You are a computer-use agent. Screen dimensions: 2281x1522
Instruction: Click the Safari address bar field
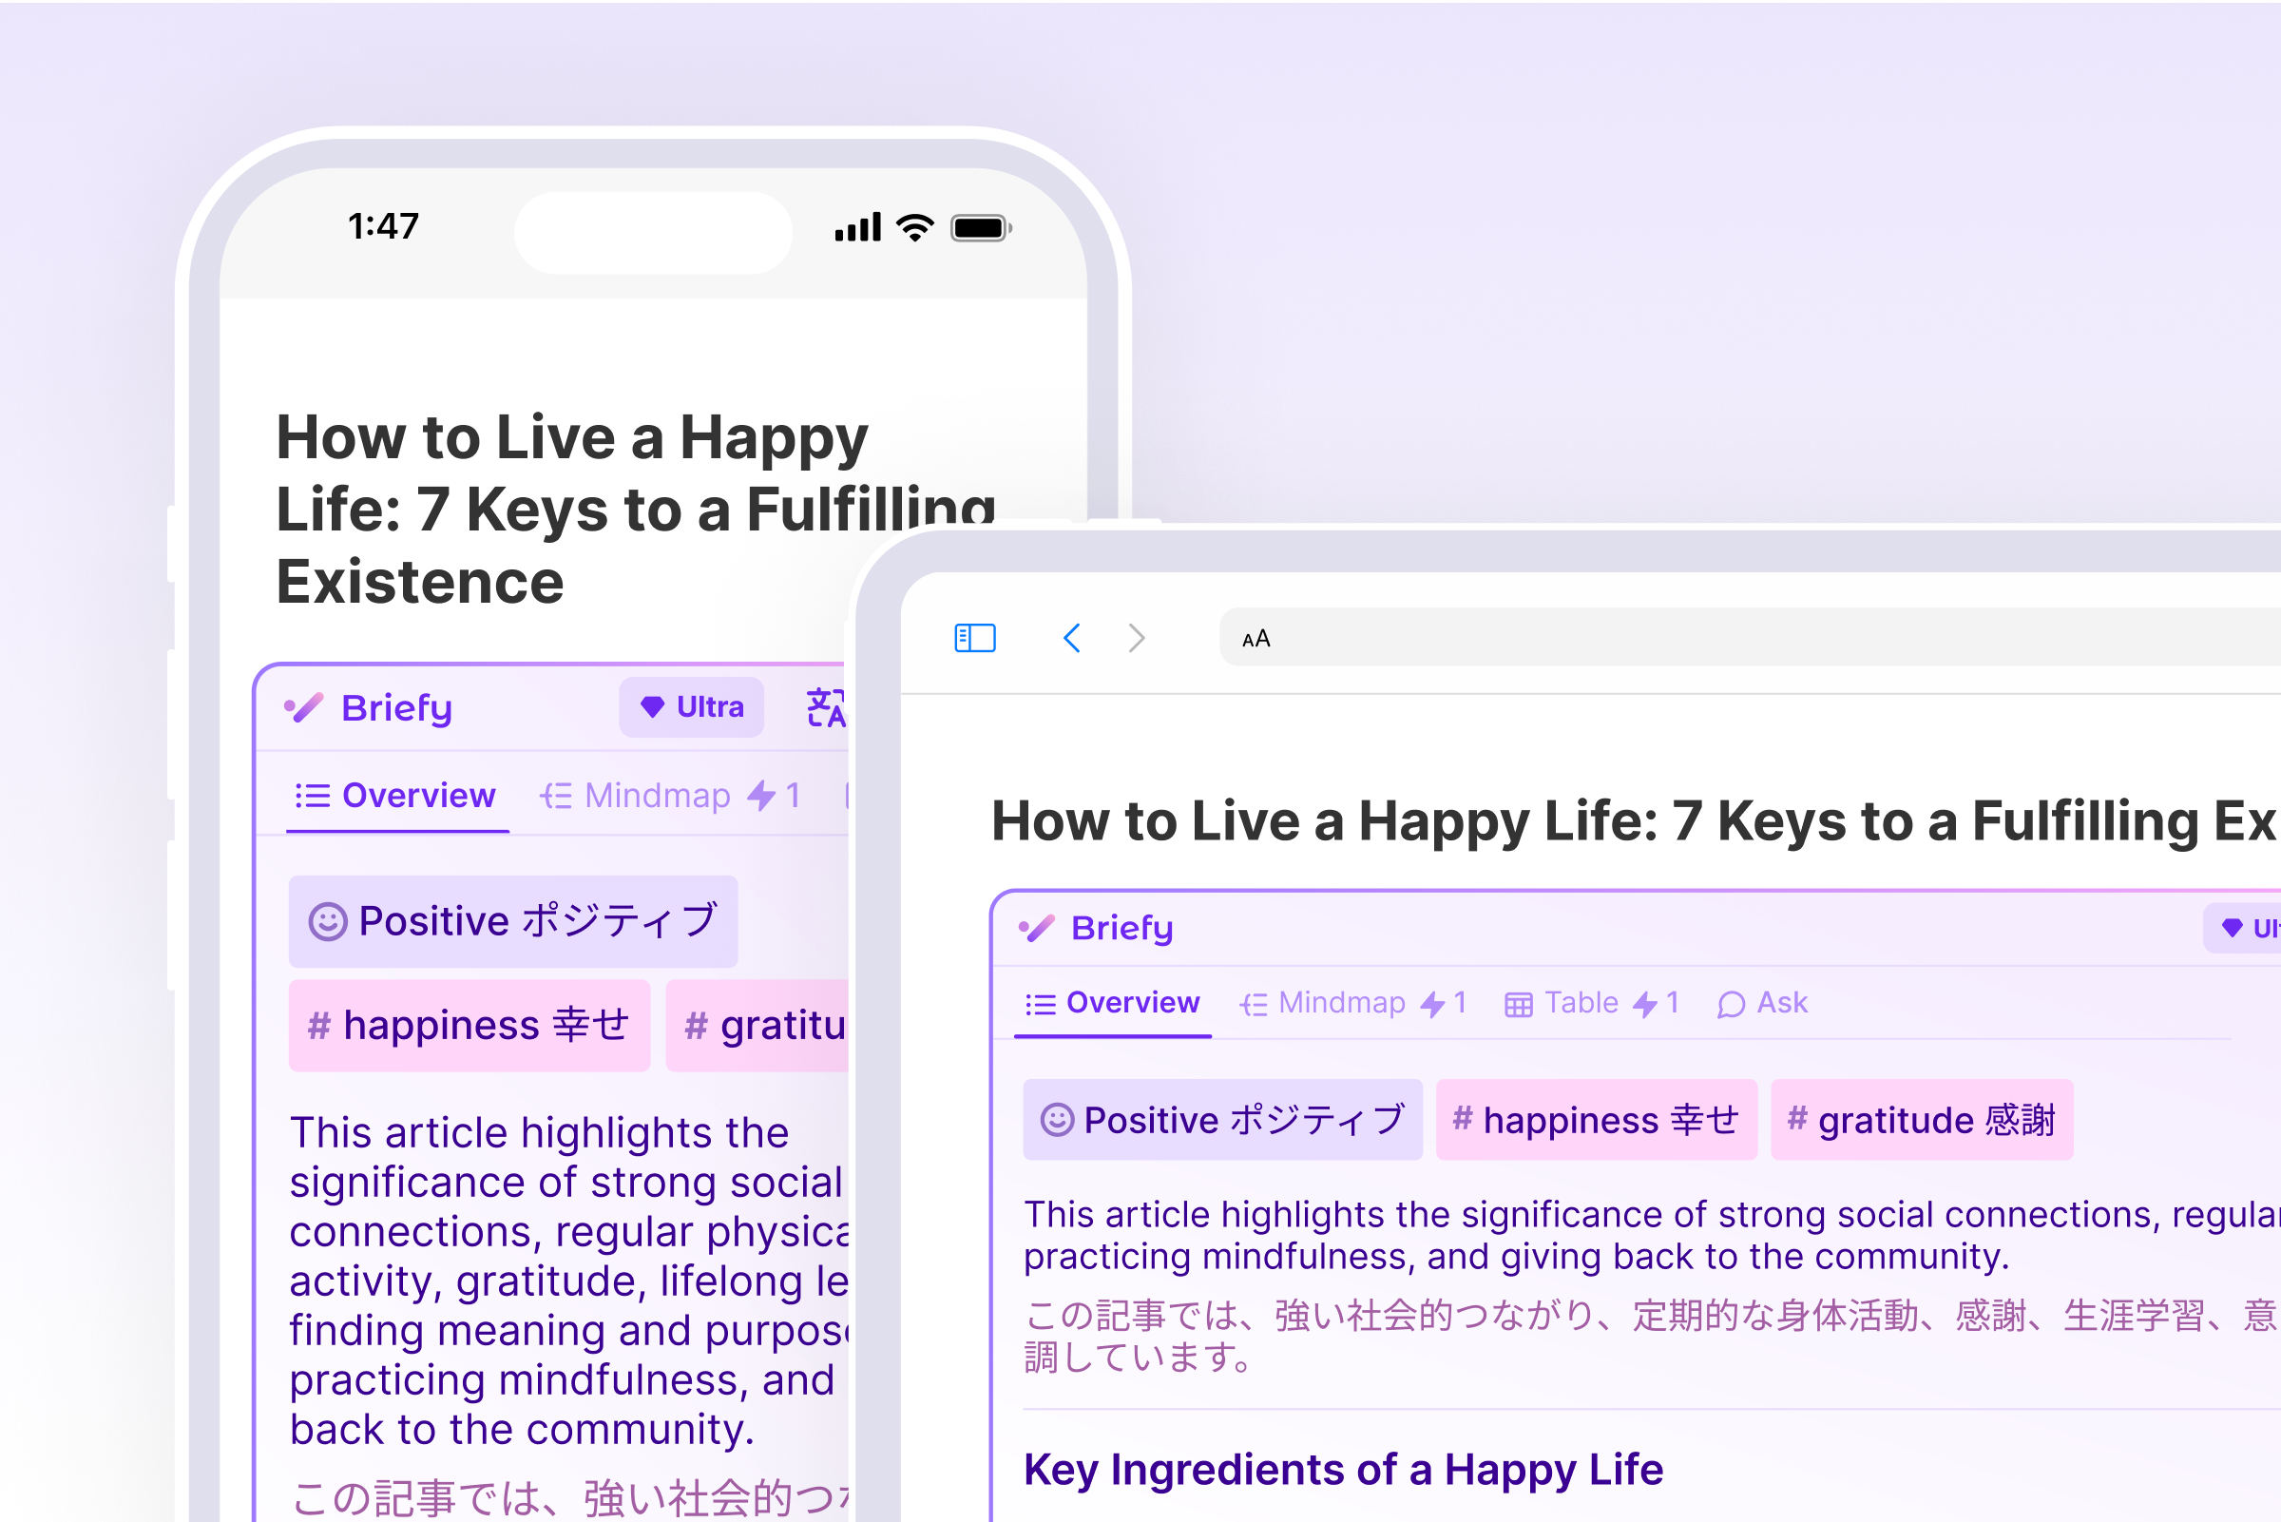(1747, 638)
